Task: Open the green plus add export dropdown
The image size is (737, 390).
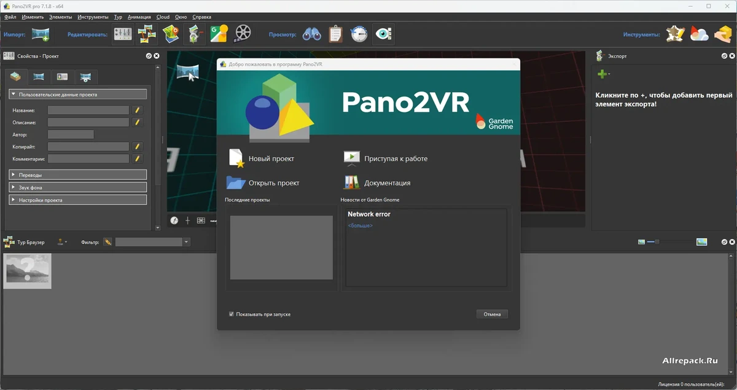Action: pos(604,74)
